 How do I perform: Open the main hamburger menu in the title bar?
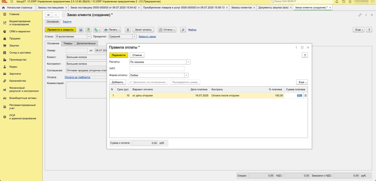[12, 2]
